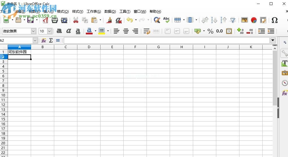Clear direct formatting

(x=119, y=20)
